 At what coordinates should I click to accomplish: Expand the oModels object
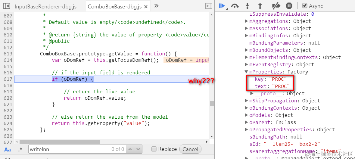click(247, 115)
